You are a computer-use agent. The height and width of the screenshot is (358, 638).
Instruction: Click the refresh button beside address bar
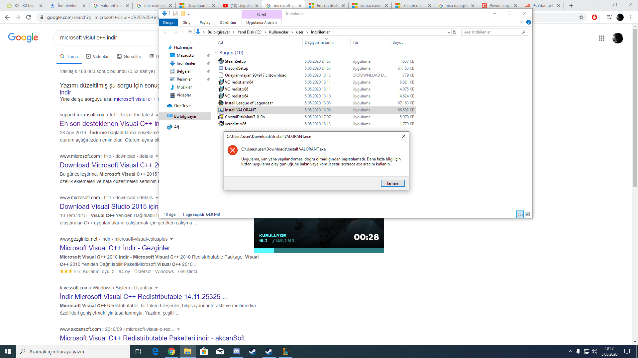[x=455, y=32]
